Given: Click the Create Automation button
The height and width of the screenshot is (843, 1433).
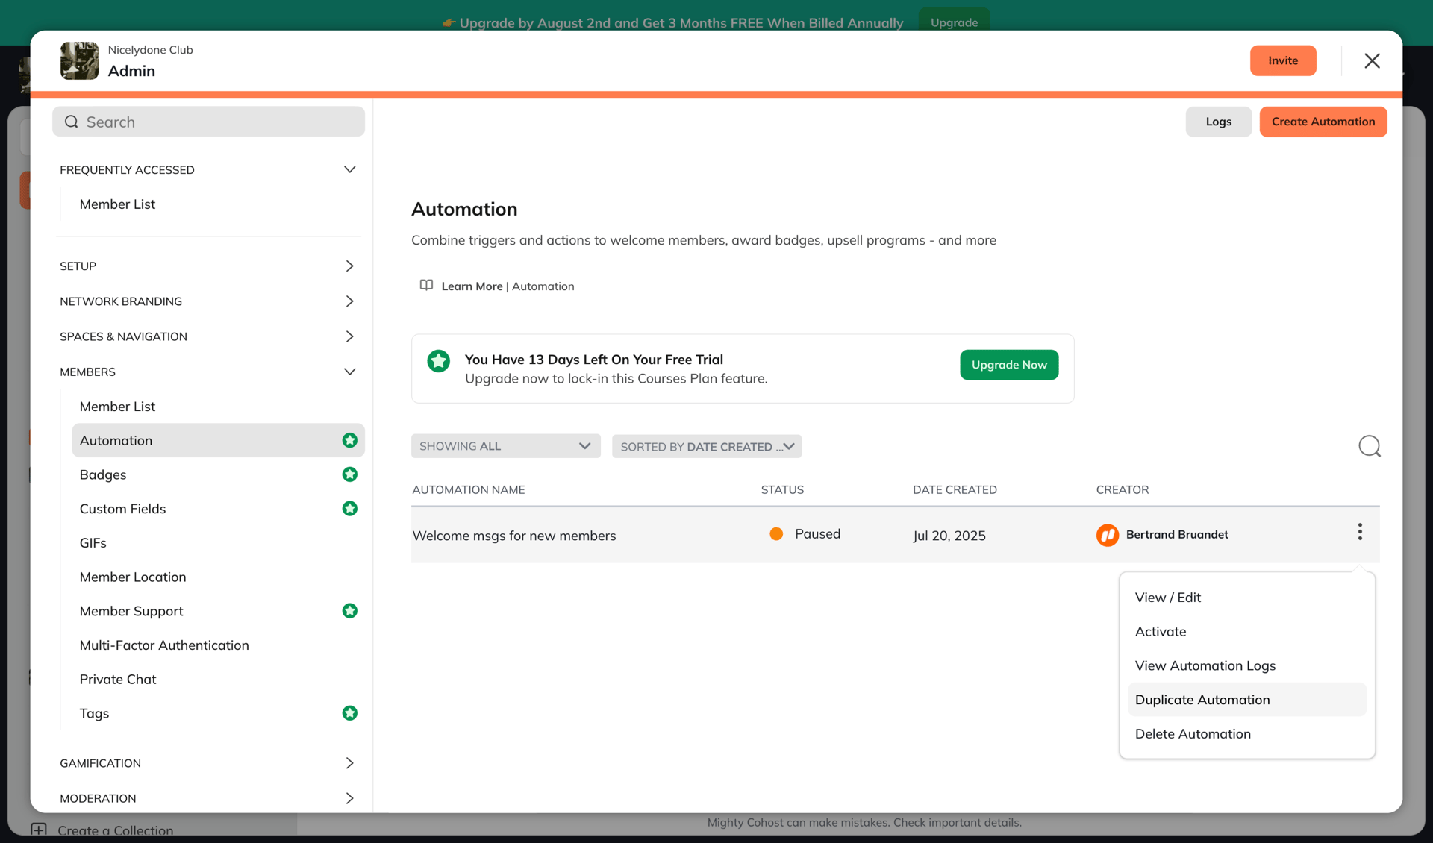Looking at the screenshot, I should (1323, 121).
